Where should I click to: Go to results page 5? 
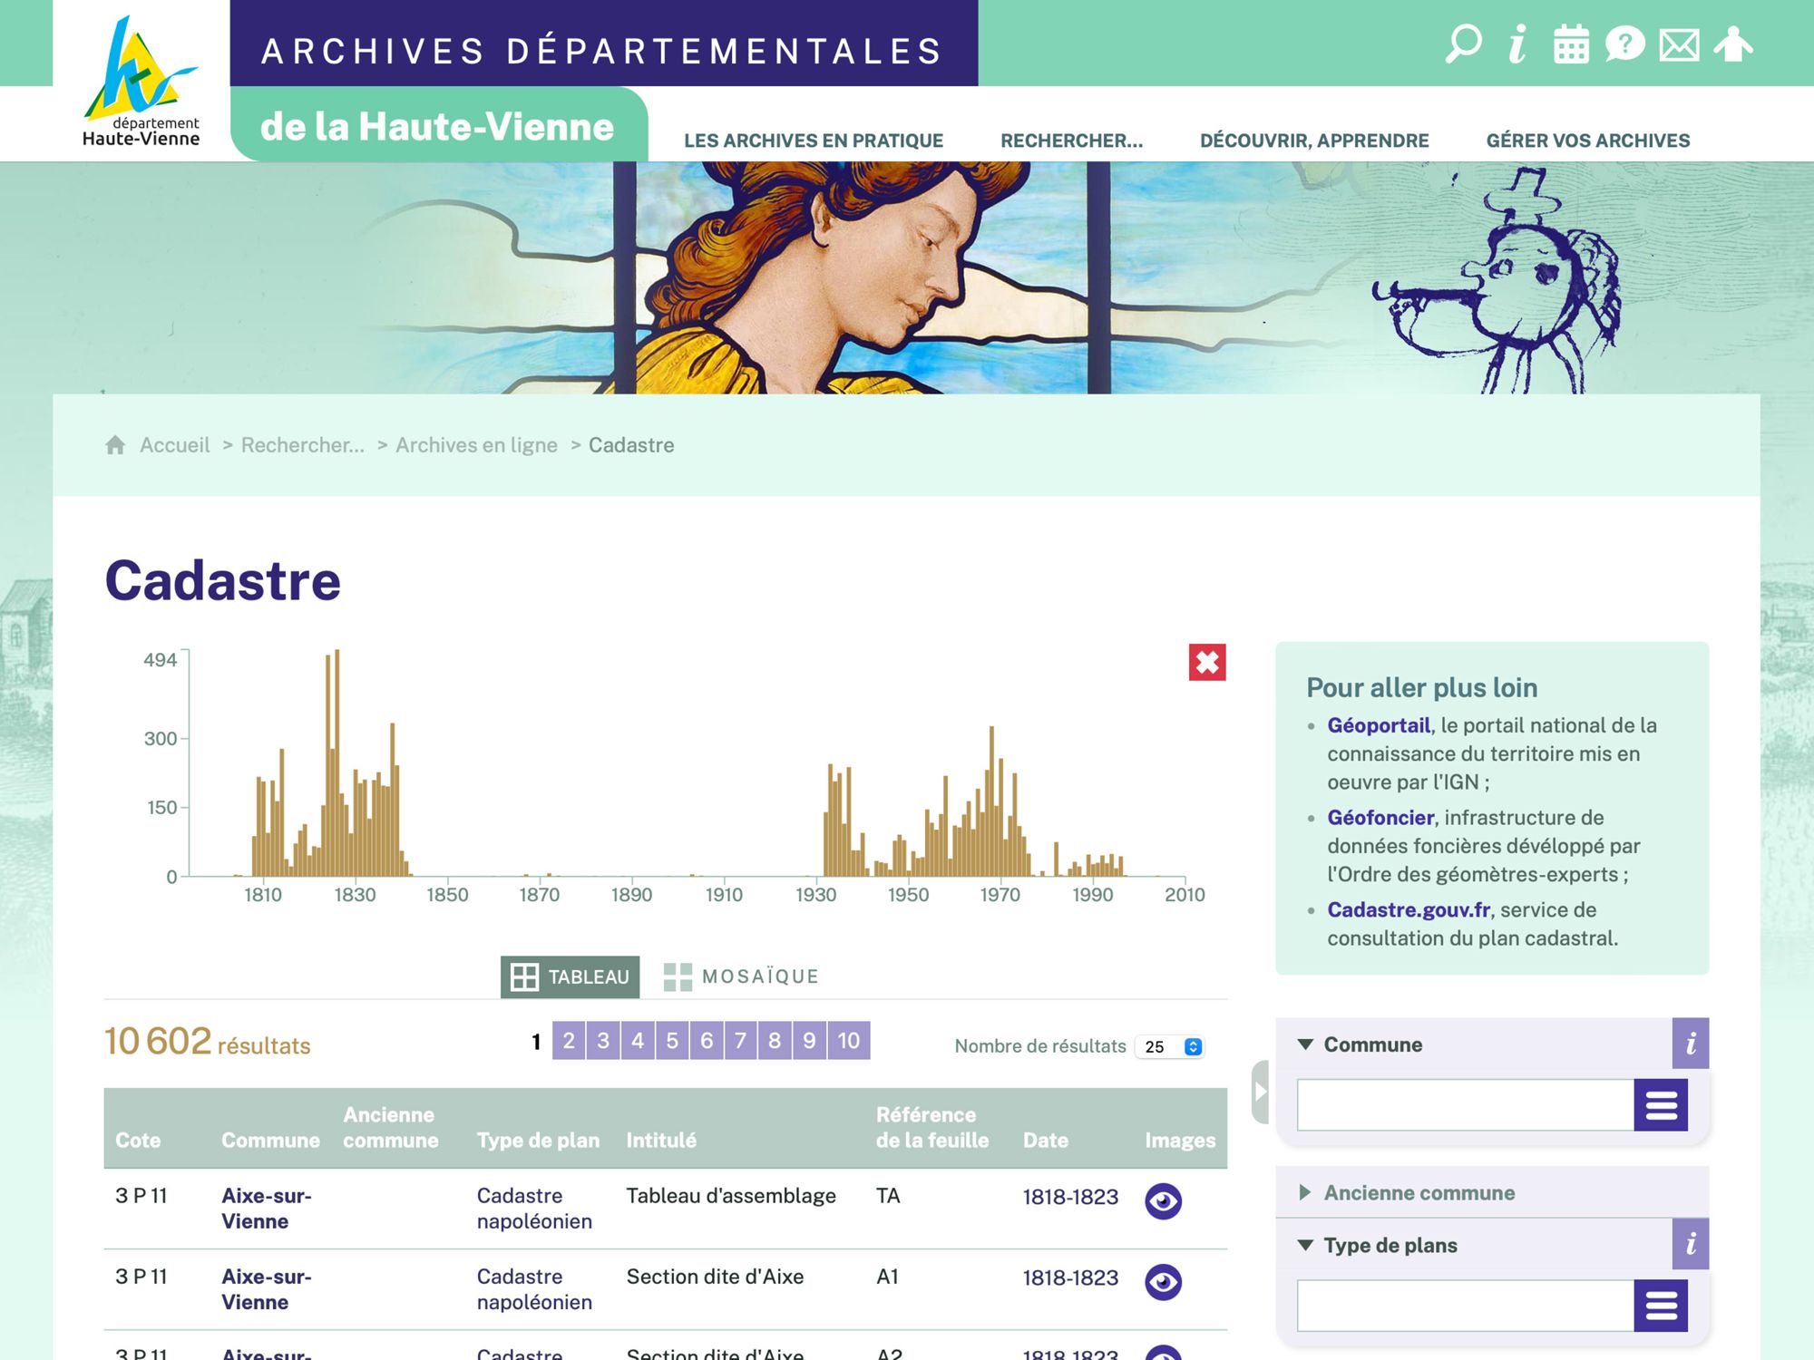click(x=672, y=1040)
